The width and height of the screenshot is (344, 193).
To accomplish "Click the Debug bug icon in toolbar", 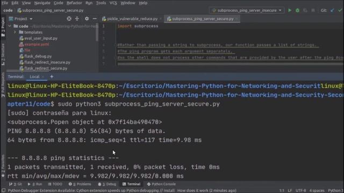I will click(x=297, y=10).
